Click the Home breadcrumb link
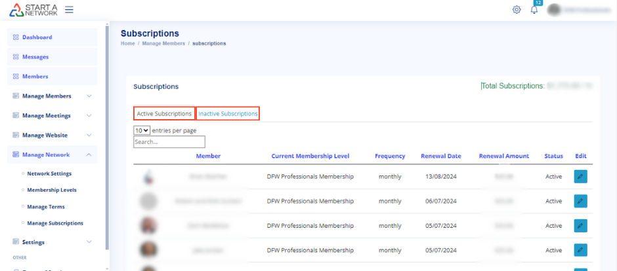 [127, 43]
